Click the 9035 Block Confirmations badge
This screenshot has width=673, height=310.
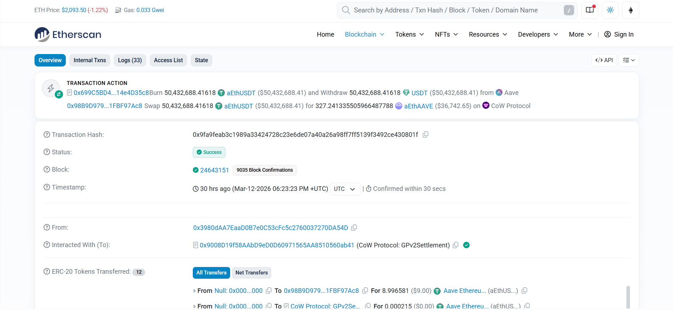265,170
